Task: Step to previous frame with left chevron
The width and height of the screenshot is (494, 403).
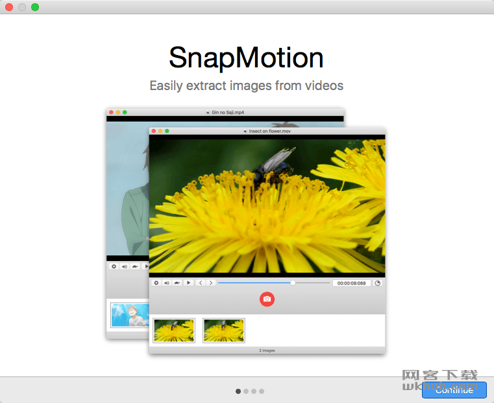Action: (x=201, y=283)
